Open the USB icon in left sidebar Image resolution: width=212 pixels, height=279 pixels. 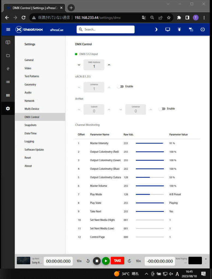(x=8, y=69)
